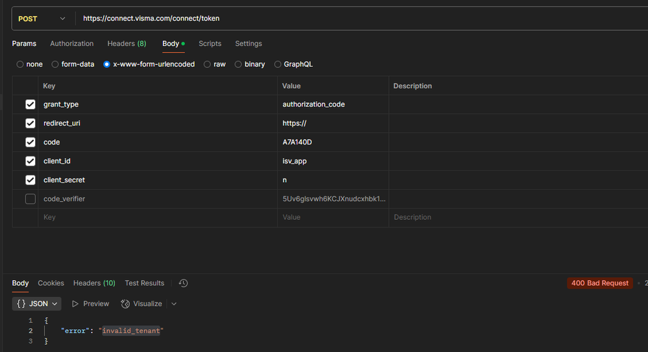This screenshot has height=352, width=648.
Task: Uncheck the client_secret row checkbox
Action: tap(30, 180)
